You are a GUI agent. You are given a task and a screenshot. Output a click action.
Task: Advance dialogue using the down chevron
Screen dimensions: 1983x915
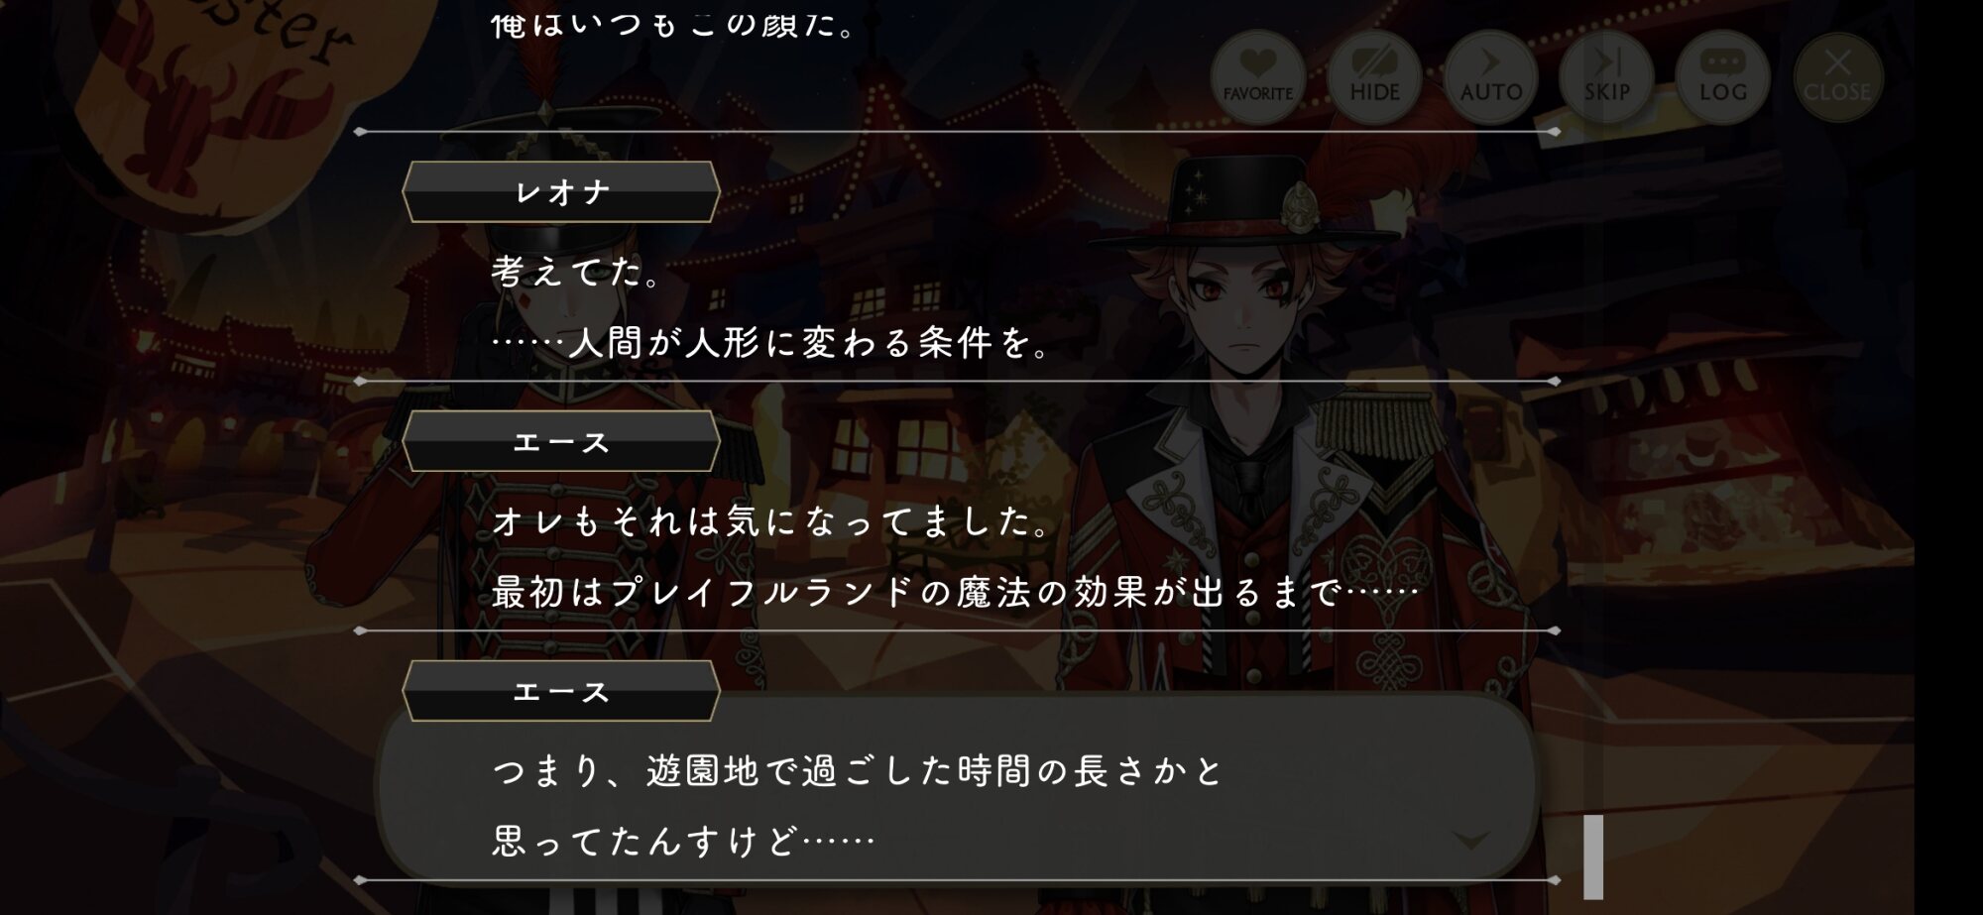[1470, 841]
